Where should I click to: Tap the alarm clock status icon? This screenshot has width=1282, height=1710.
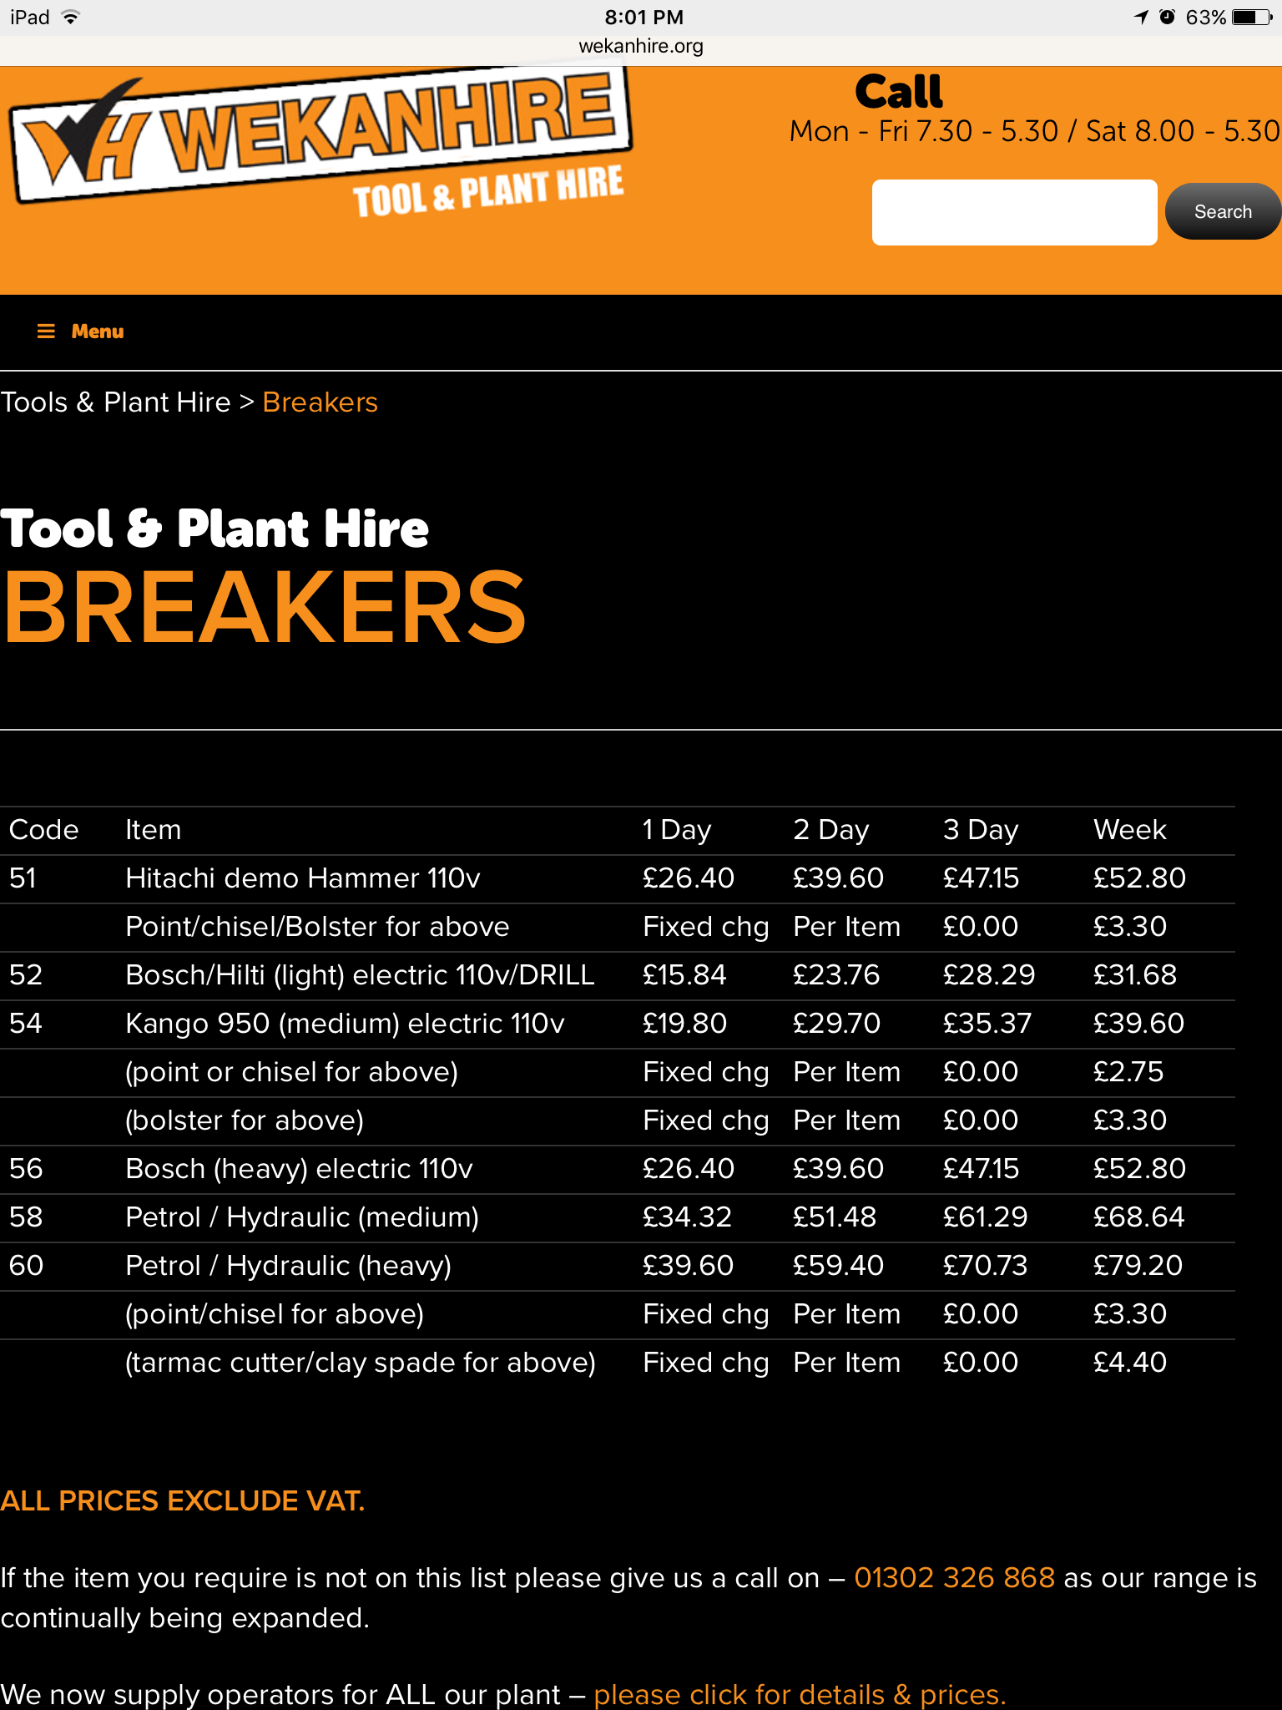pyautogui.click(x=1168, y=17)
